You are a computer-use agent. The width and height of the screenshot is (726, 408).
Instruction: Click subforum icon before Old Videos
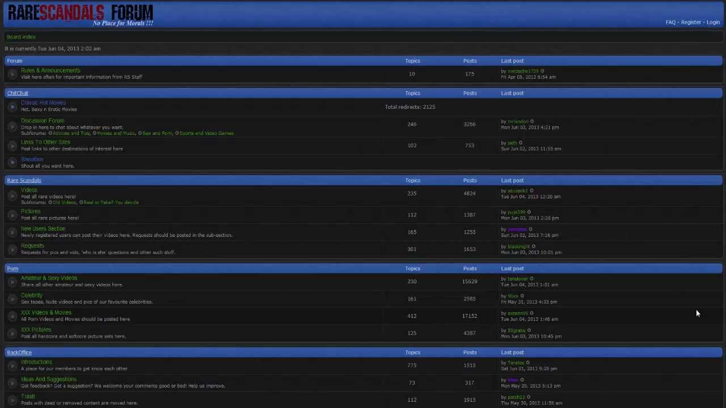[50, 202]
